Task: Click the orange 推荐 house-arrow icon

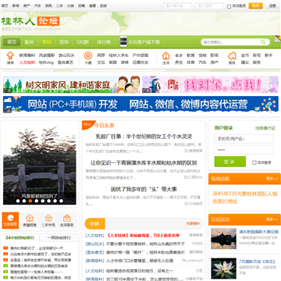Action: coord(10,55)
